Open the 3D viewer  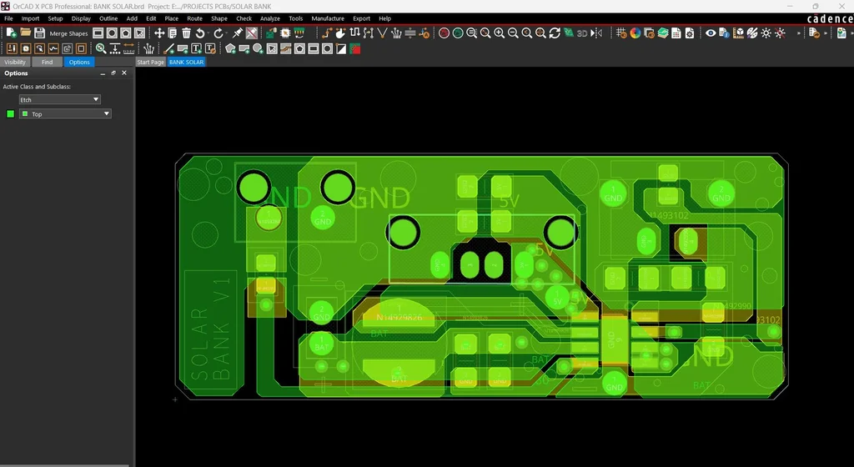click(582, 33)
